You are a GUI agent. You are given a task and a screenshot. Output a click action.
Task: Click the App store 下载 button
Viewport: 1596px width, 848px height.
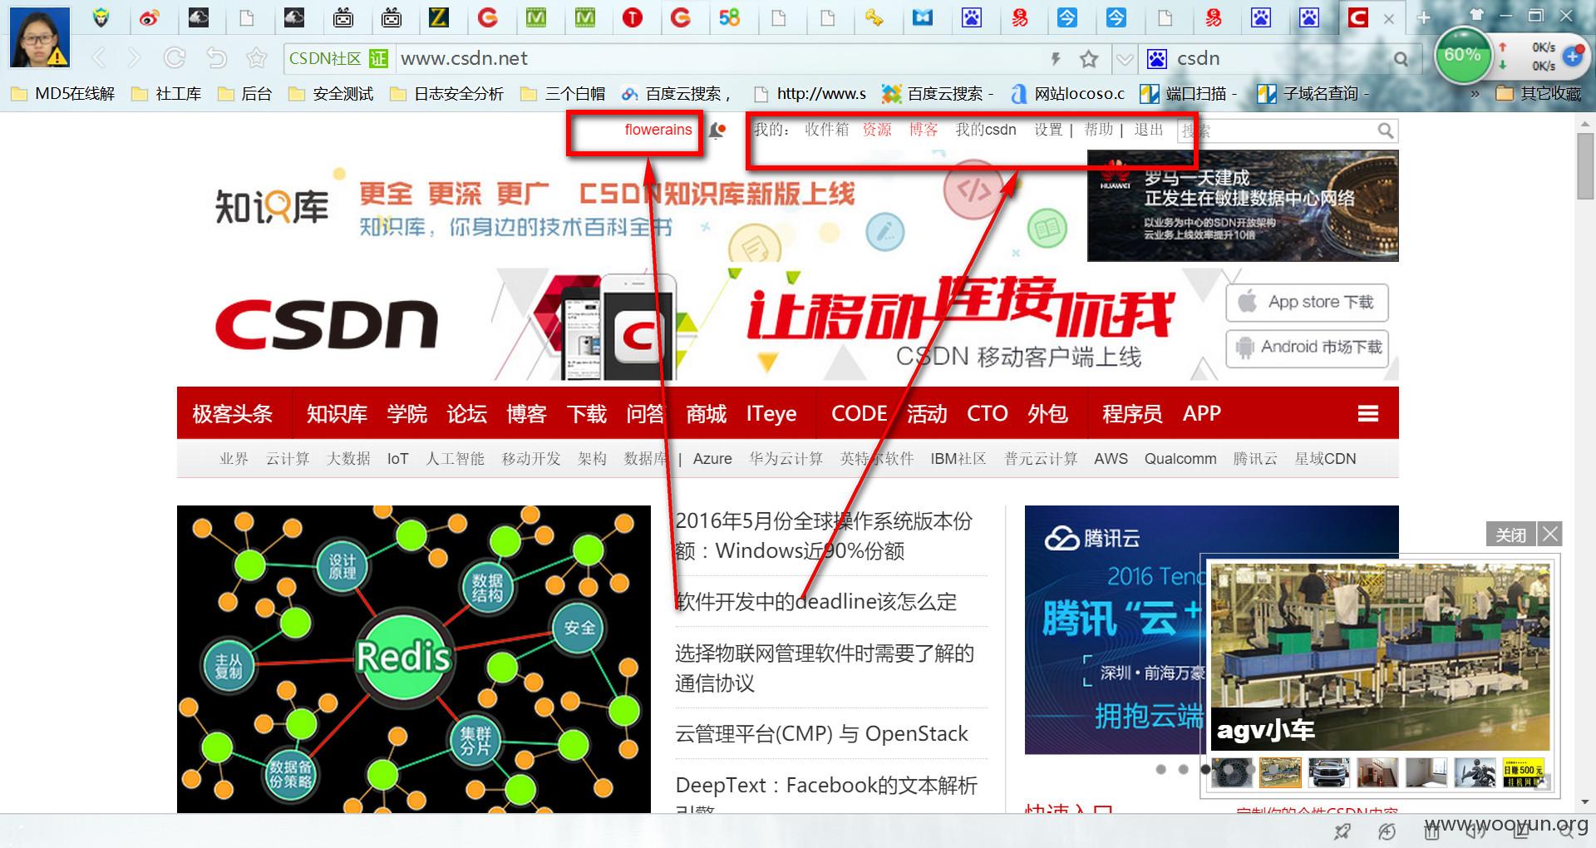1308,303
